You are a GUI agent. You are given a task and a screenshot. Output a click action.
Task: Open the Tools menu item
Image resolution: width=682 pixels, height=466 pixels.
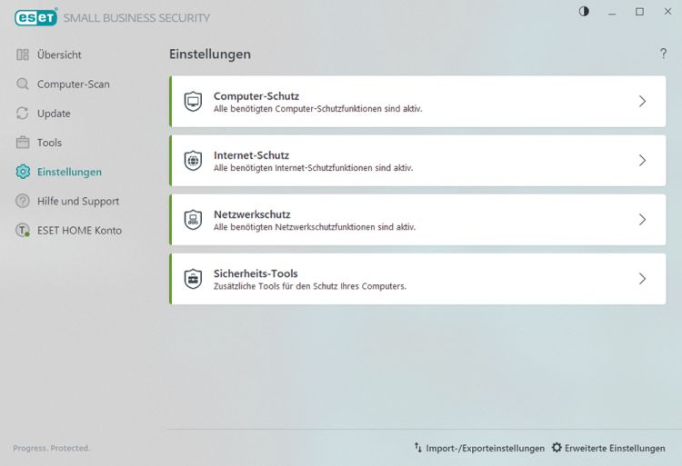[x=49, y=143]
